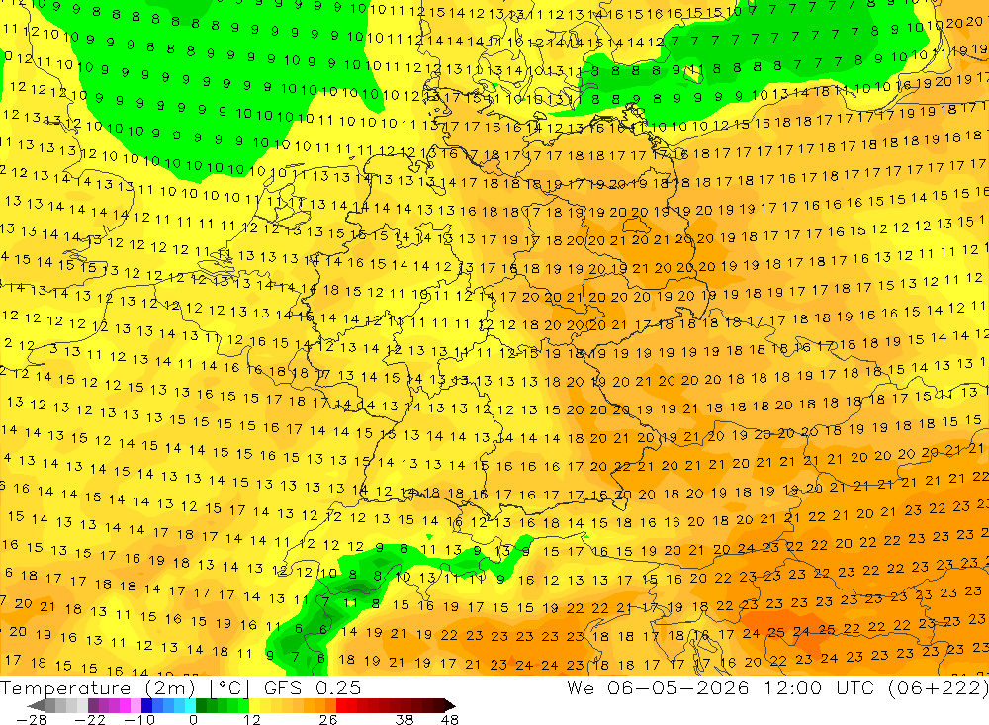Image resolution: width=989 pixels, height=725 pixels.
Task: Click the '48' legend scale value
Action: (x=450, y=719)
